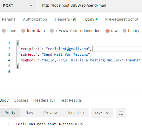
Task: Switch to the response Cookies tab
Action: click(x=21, y=100)
